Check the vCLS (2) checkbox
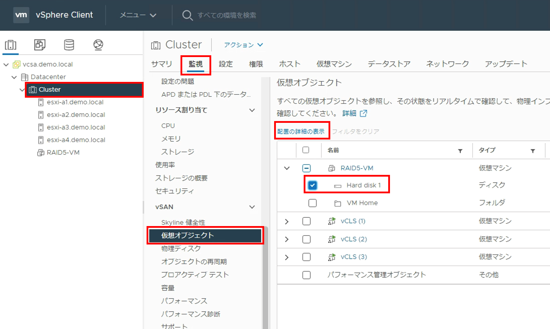550x329 pixels. pos(306,239)
